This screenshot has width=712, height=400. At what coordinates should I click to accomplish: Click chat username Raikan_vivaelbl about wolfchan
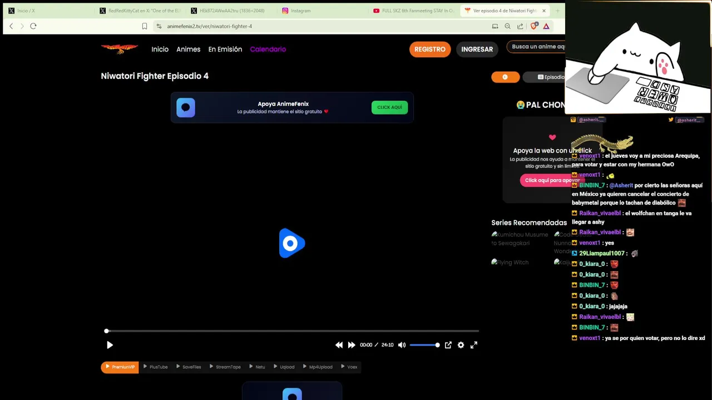(600, 213)
